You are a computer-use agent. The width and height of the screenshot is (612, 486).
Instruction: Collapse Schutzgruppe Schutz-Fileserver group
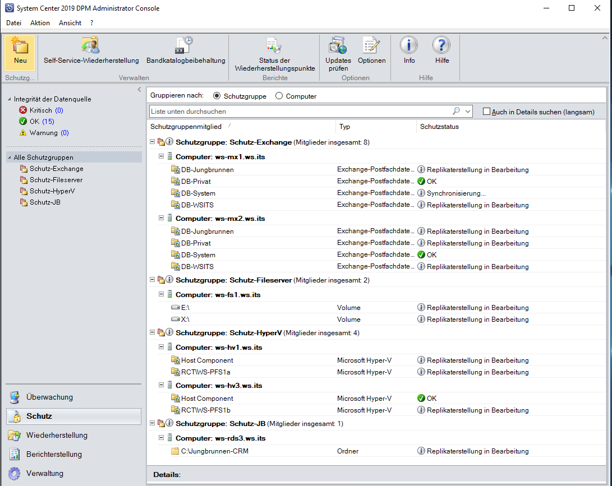click(153, 280)
